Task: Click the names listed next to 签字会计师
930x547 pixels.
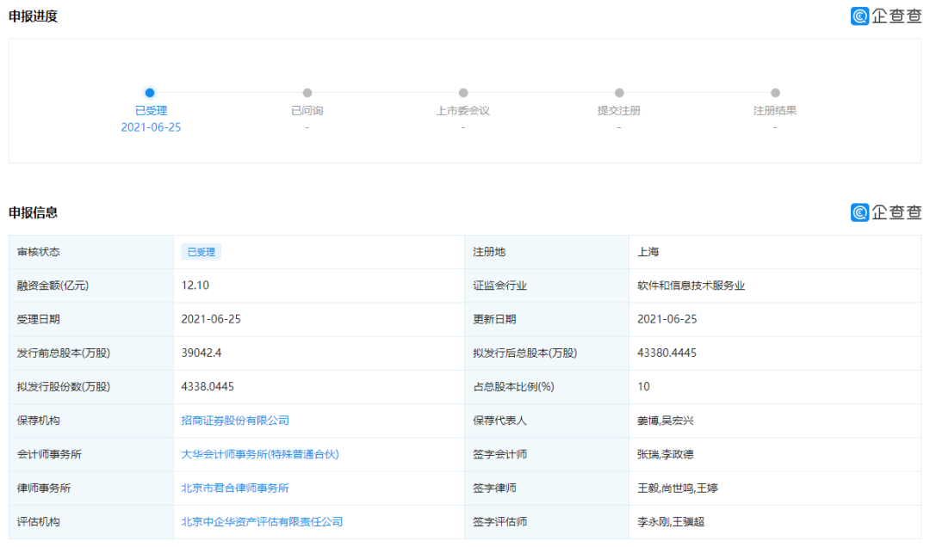Action: (x=666, y=454)
